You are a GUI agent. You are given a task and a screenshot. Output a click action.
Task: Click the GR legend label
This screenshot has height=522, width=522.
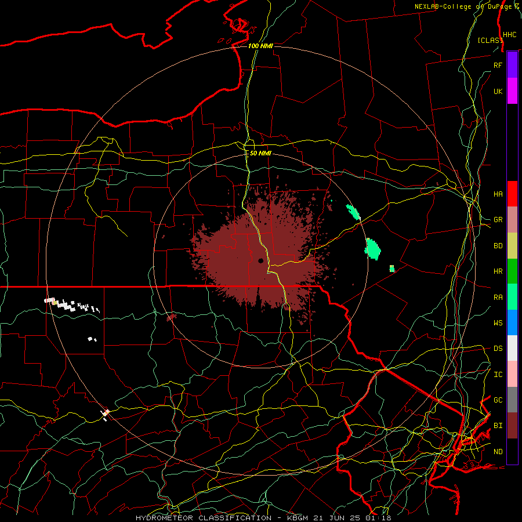[x=498, y=220]
